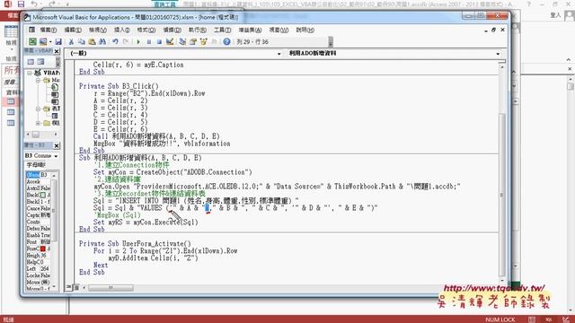
Task: Close the project explorer panel
Action: click(x=57, y=51)
